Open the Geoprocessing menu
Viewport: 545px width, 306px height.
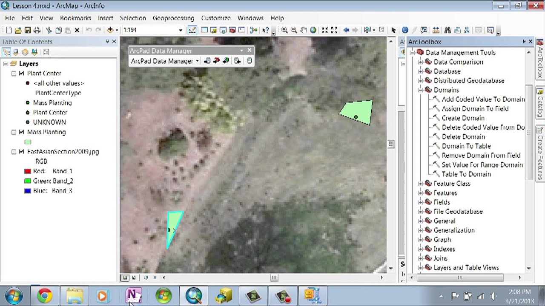(173, 18)
